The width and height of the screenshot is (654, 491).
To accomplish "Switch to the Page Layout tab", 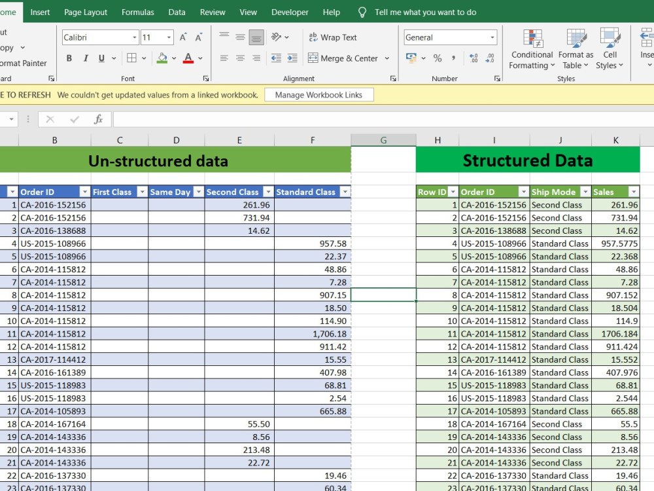I will point(86,12).
